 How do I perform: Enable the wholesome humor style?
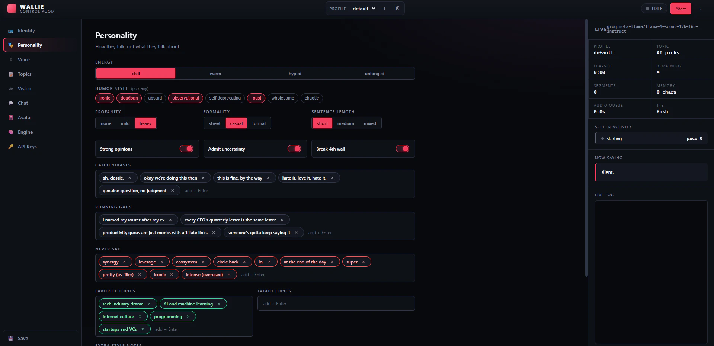[x=283, y=98]
